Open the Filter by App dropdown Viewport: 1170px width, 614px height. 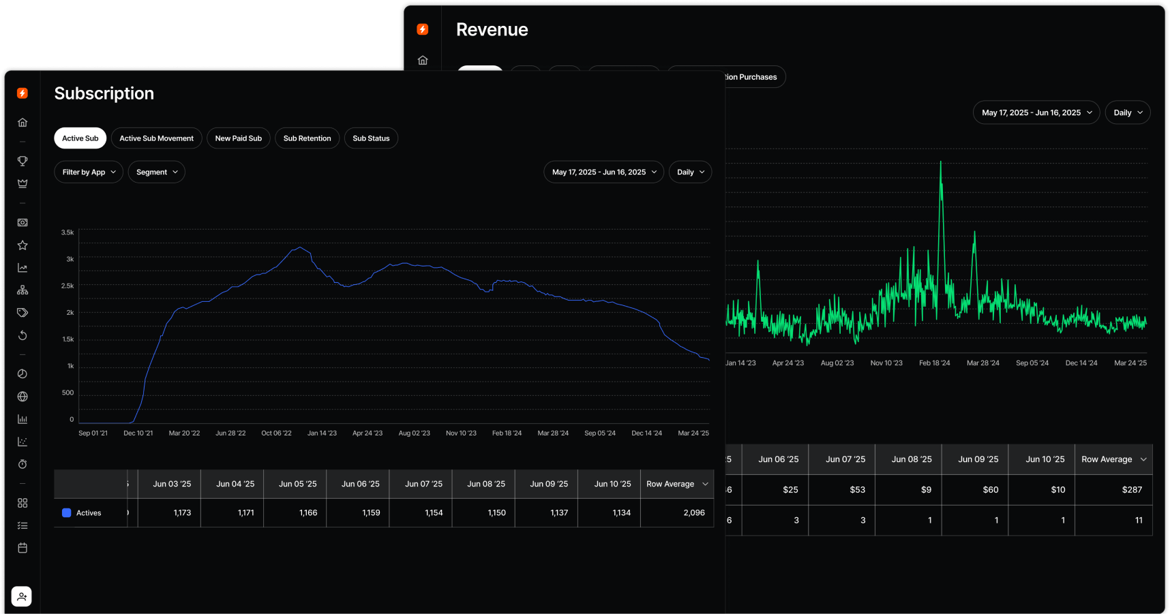pos(88,172)
